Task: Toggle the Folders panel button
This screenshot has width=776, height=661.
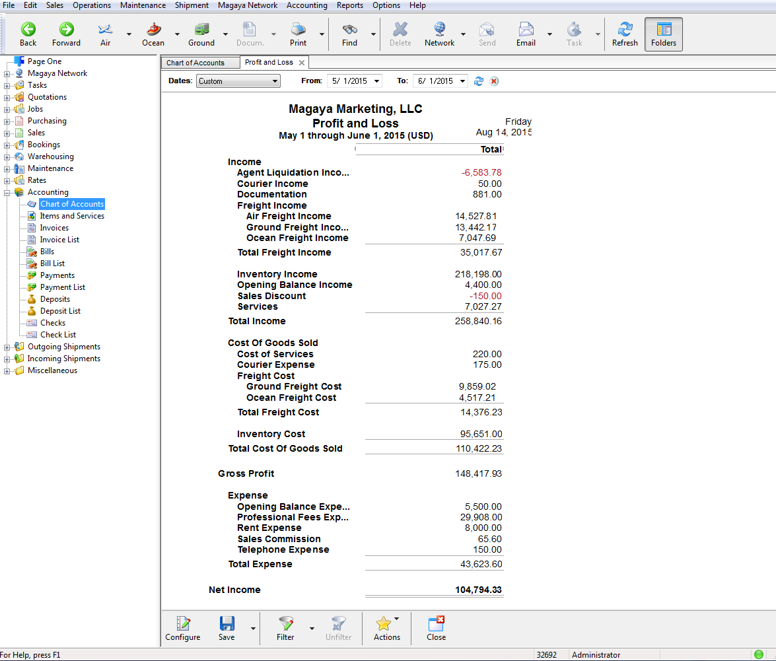Action: [664, 34]
